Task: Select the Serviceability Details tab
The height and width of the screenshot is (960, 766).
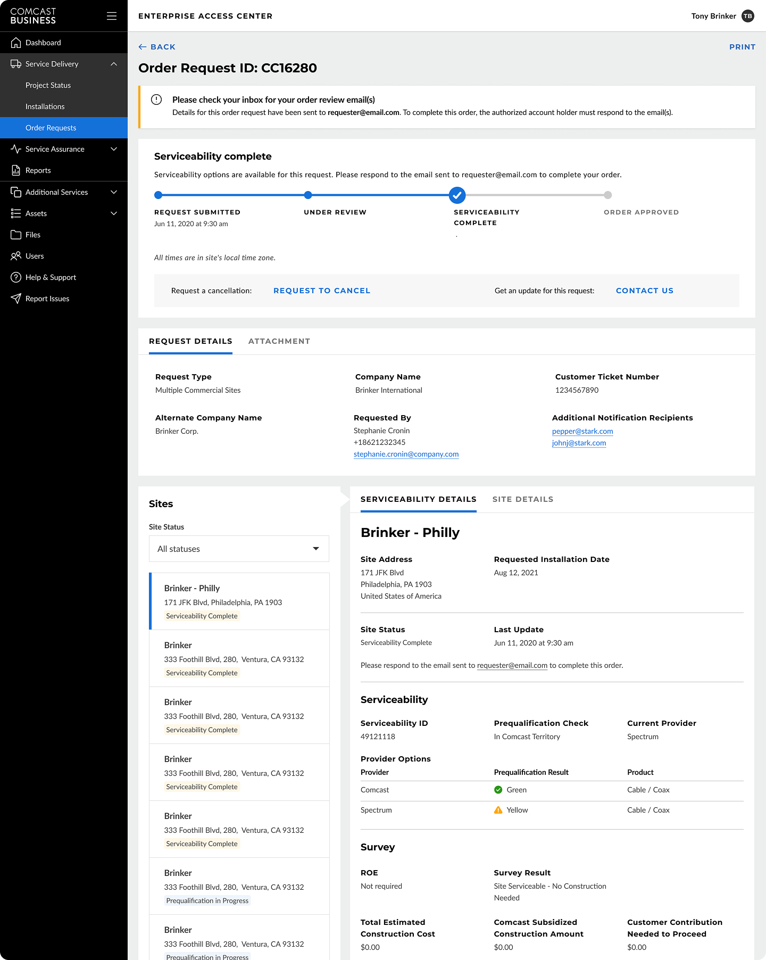Action: tap(419, 499)
